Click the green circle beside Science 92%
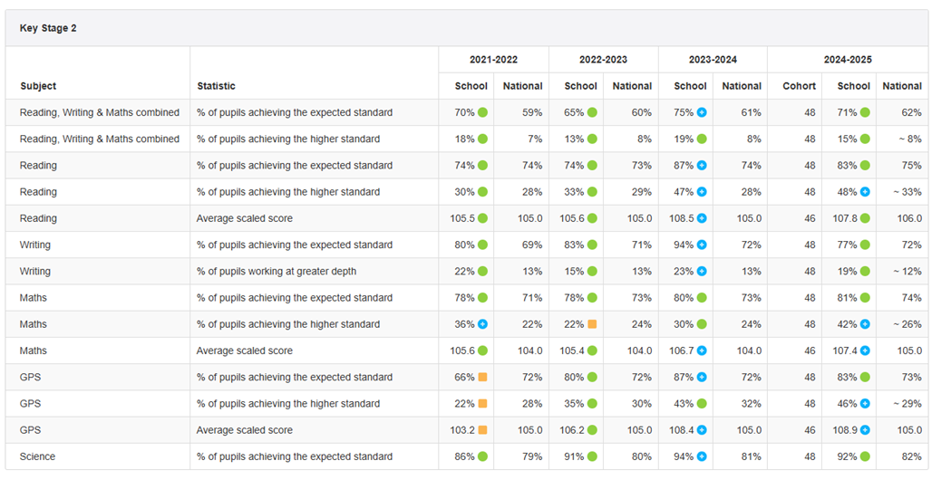The image size is (951, 480). pos(865,456)
